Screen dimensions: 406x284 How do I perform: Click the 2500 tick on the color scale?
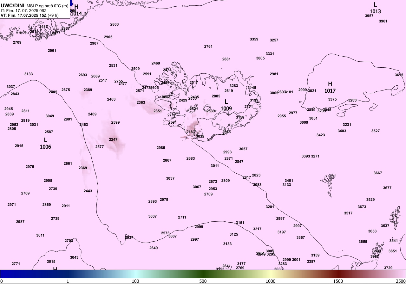pyautogui.click(x=401, y=281)
